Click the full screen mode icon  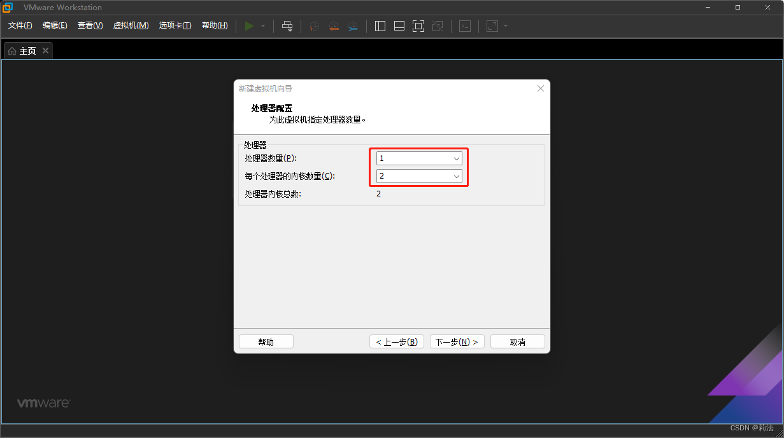tap(418, 26)
